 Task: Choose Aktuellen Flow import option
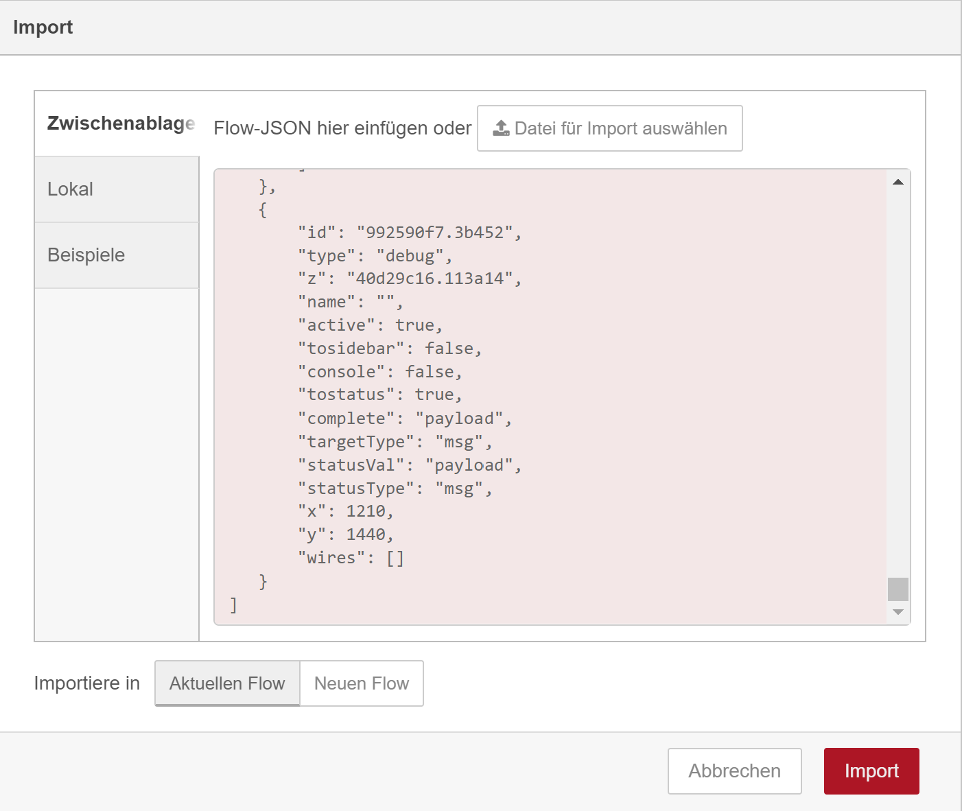coord(227,683)
